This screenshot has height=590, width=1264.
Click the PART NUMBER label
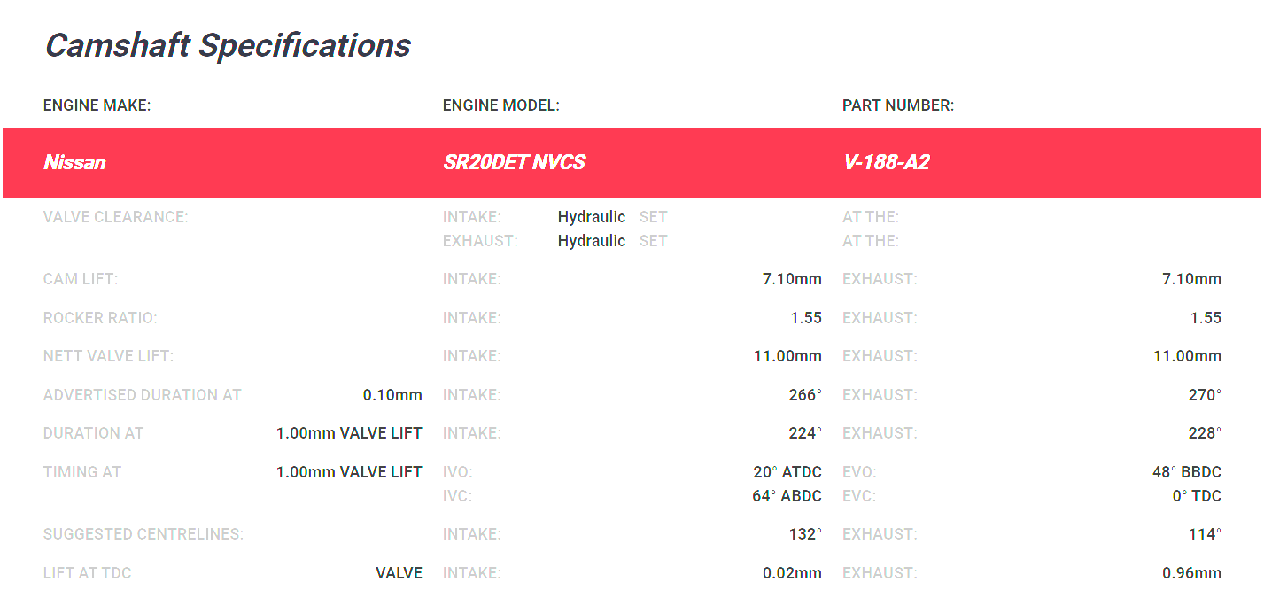(898, 105)
